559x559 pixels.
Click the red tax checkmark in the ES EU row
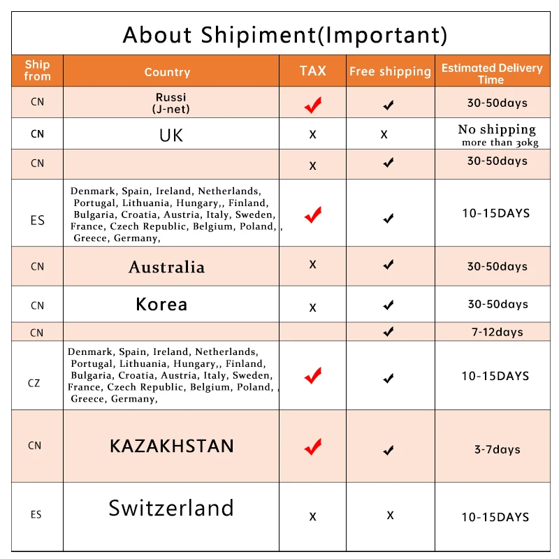313,215
